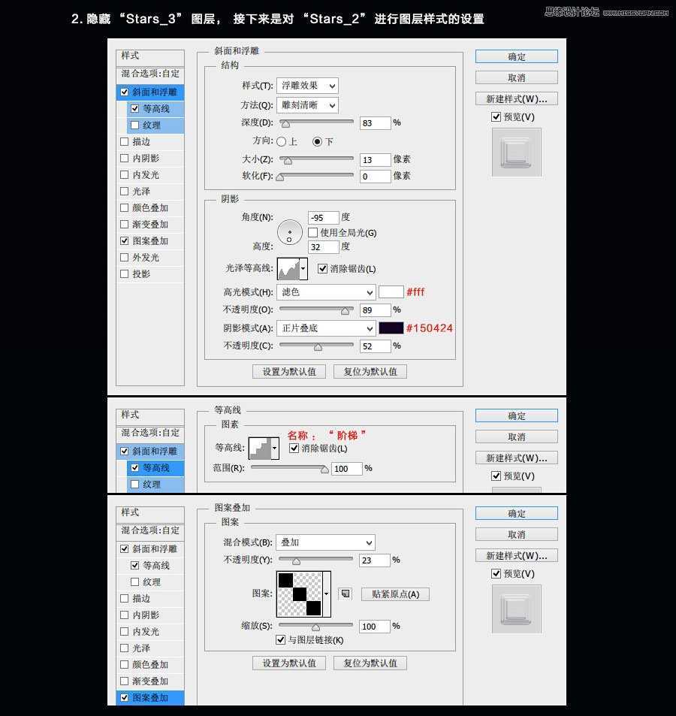Disable the 与图层链接 checkbox
Viewport: 676px width, 716px height.
(x=281, y=640)
